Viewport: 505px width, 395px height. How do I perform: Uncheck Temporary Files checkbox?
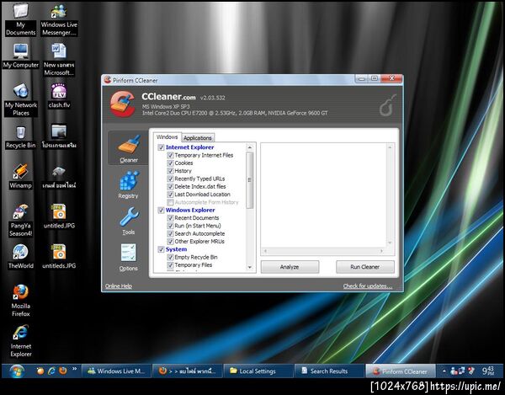(x=170, y=264)
